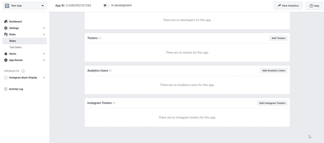The width and height of the screenshot is (324, 143).
Task: Select the Roles submenu item
Action: 25,41
